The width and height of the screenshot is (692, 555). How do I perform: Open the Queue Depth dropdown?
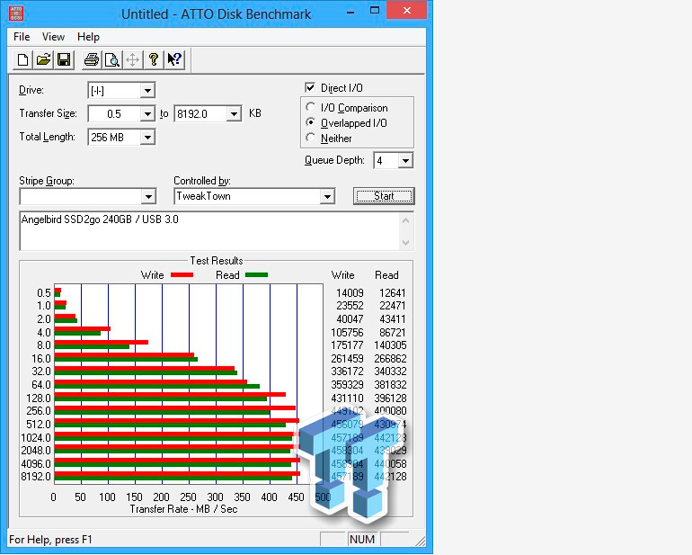[405, 160]
